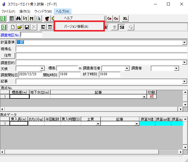Click the cyan 換算N値 cell

147,123
